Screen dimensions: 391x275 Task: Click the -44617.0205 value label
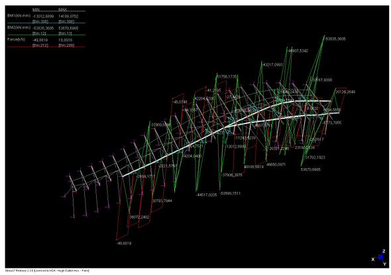point(207,195)
